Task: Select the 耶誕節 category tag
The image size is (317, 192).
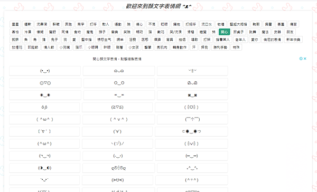Action: click(x=33, y=47)
